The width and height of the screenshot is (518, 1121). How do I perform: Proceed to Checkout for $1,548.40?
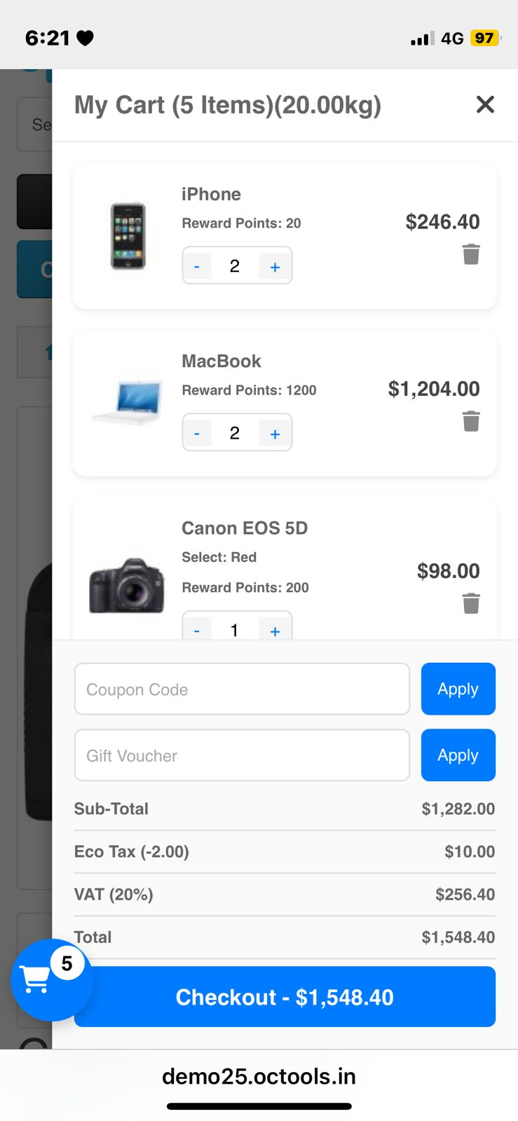coord(285,997)
